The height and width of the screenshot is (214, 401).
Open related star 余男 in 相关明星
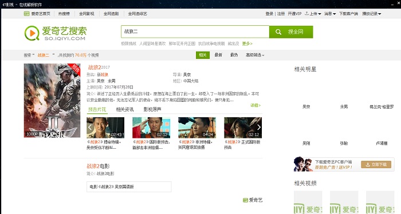tap(344, 107)
